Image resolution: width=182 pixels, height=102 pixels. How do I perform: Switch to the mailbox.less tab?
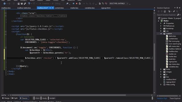click(x=6, y=8)
